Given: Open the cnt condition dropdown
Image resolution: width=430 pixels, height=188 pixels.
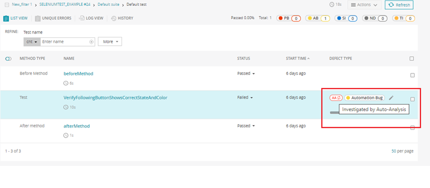Looking at the screenshot, I should (32, 42).
